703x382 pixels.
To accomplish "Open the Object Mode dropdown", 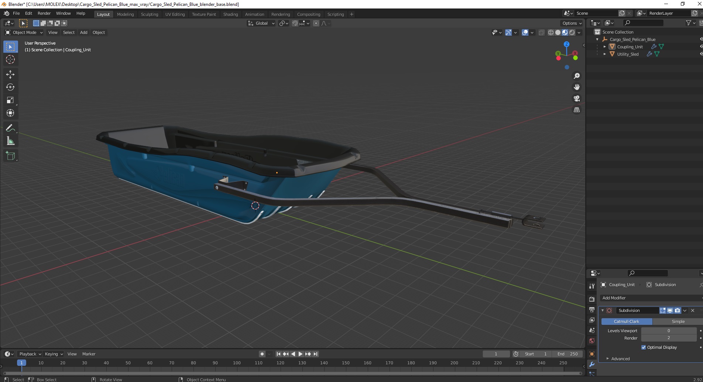I will tap(24, 32).
